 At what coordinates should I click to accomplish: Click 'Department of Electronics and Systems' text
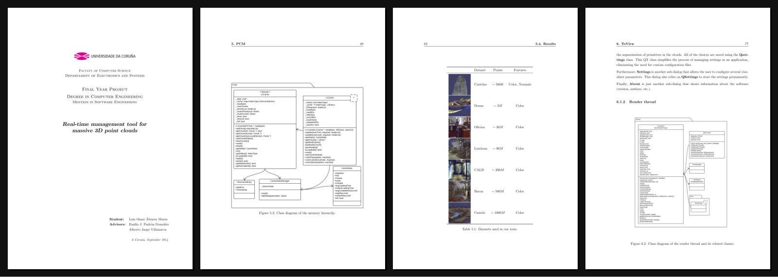105,76
